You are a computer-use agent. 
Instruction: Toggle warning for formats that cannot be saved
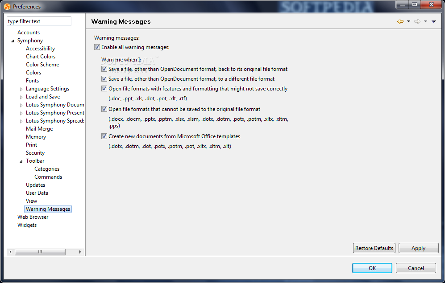[104, 109]
